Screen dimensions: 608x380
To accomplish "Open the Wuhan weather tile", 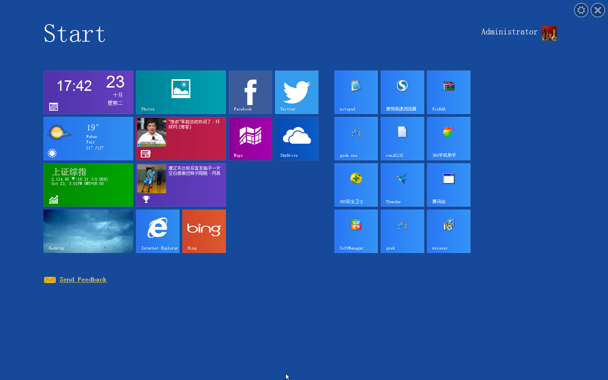I will [x=88, y=139].
